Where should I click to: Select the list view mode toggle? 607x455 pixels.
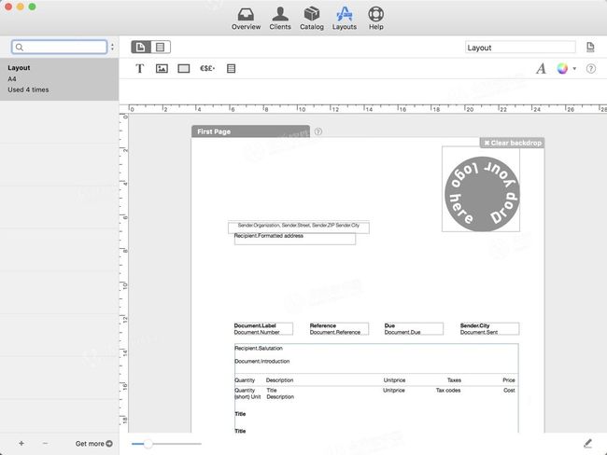(x=161, y=48)
